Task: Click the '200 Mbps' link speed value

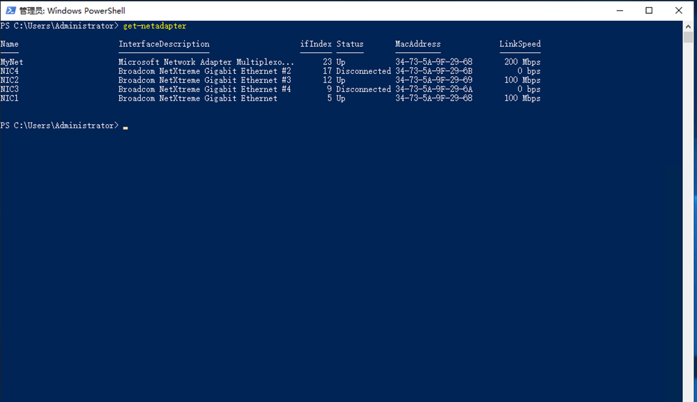Action: 522,62
